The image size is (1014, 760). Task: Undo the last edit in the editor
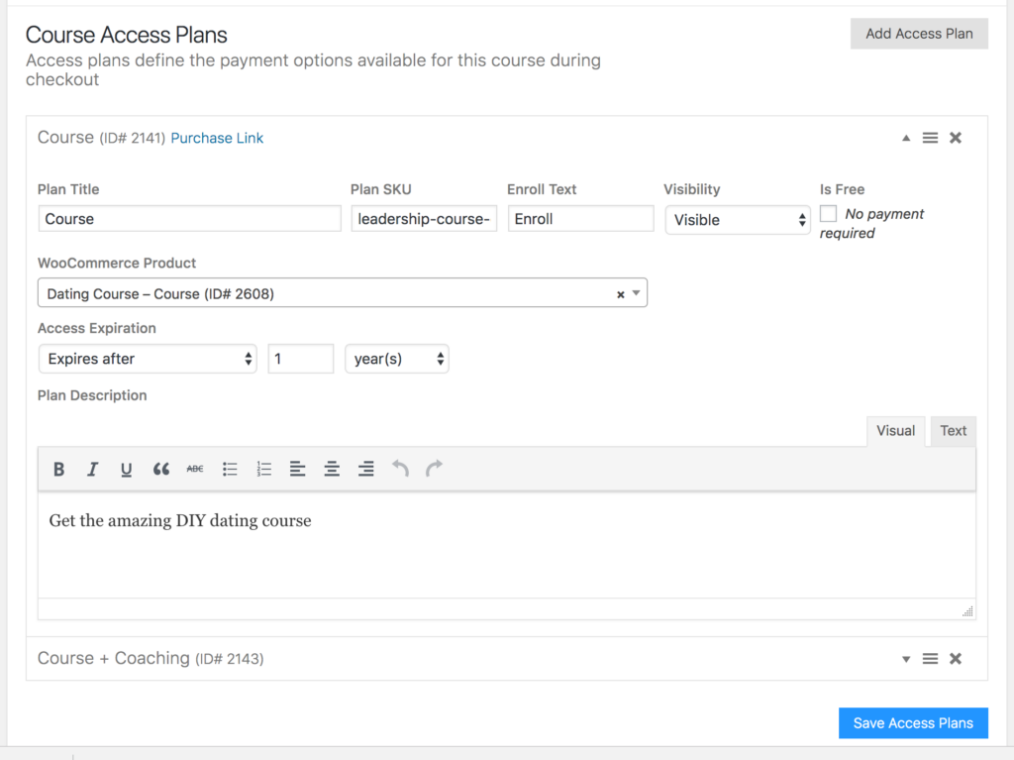[x=400, y=469]
